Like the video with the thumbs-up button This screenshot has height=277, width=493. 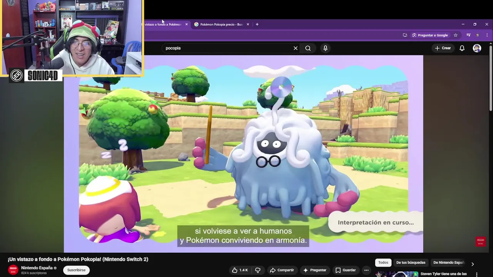pyautogui.click(x=240, y=270)
